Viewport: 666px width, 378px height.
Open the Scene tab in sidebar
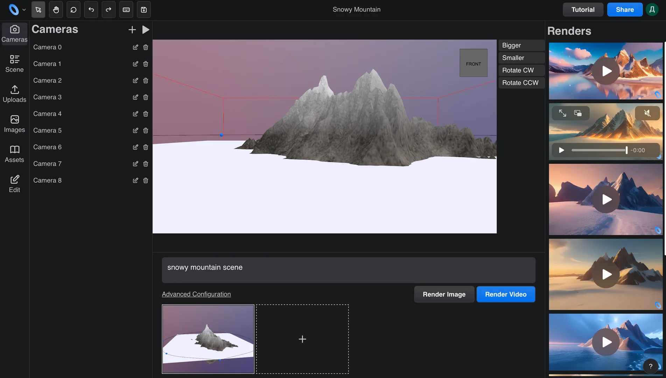pyautogui.click(x=14, y=64)
